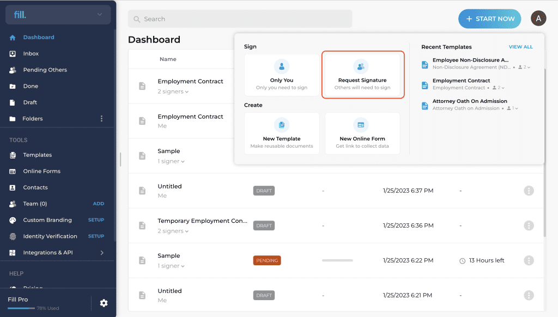Click Attorney Oath template document icon
Viewport: 558px width, 317px height.
[x=424, y=106]
